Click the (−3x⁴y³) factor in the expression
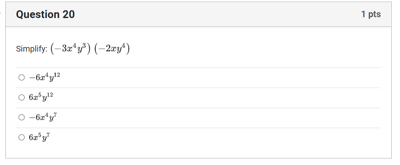The image size is (400, 165). click(x=70, y=48)
